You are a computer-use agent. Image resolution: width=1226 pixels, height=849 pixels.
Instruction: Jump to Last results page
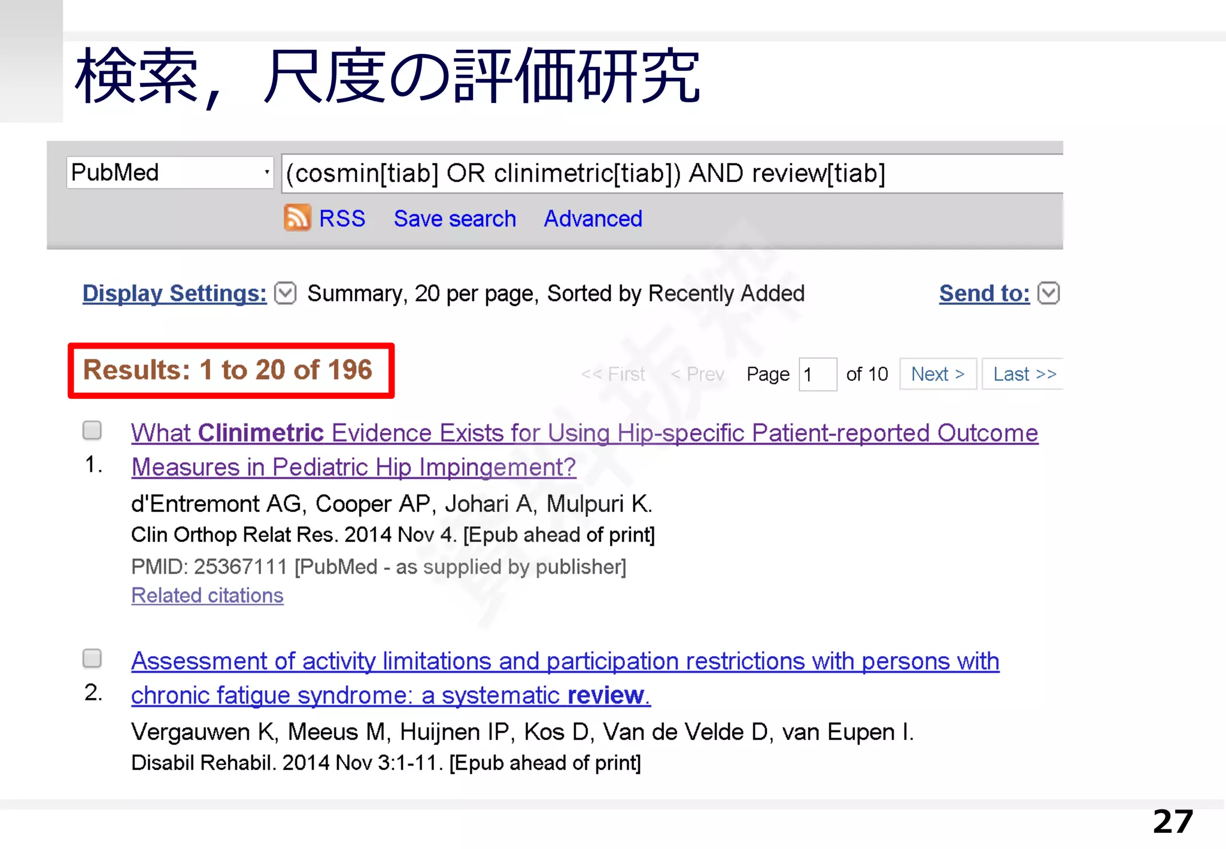[1024, 374]
